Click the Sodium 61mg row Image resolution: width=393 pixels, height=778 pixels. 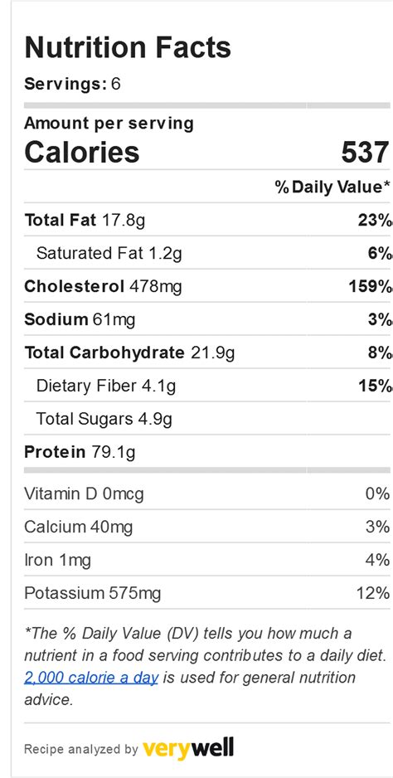click(207, 319)
